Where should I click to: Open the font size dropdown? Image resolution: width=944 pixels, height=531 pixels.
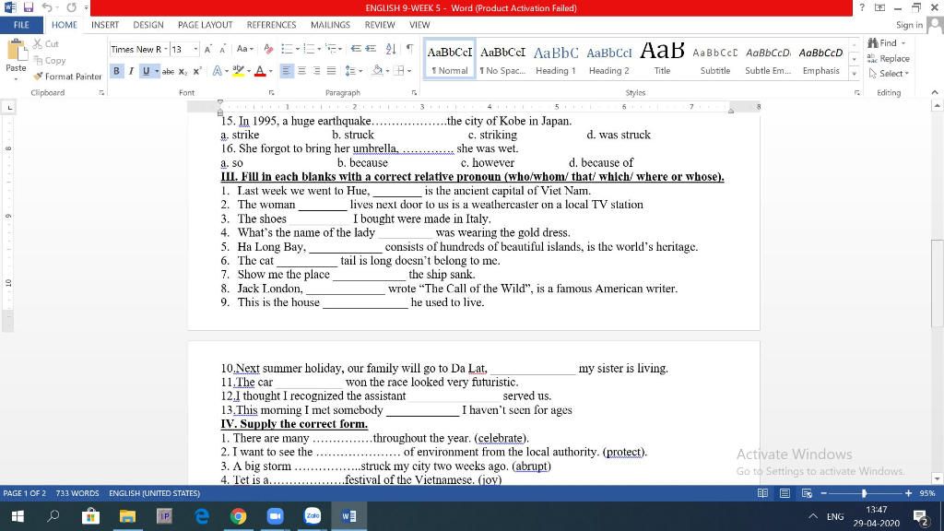pos(195,50)
